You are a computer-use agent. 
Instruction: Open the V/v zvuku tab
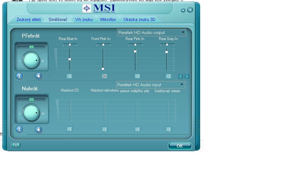[84, 20]
